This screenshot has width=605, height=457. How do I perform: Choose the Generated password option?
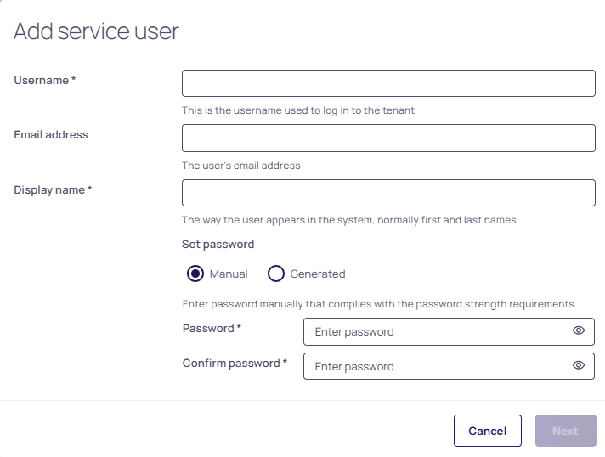pos(276,274)
